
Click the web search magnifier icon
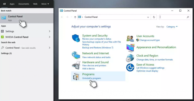[x=2, y=48]
